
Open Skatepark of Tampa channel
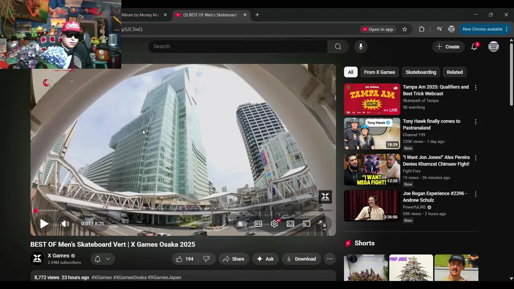(x=420, y=101)
